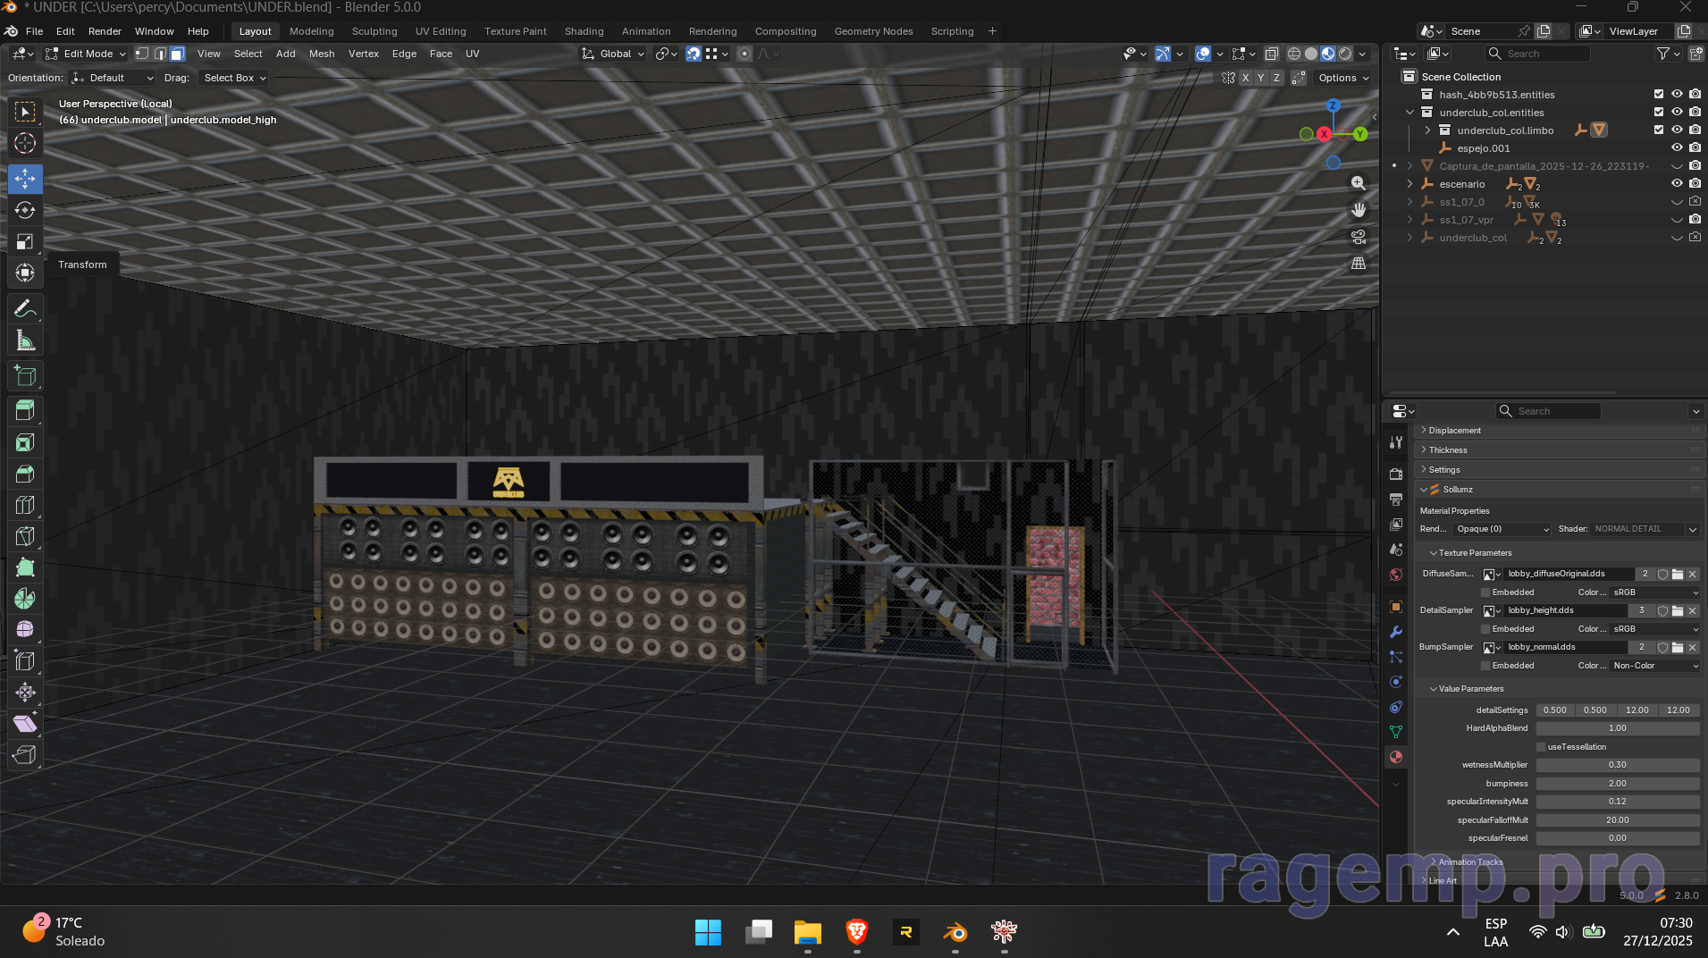Click the Options button in the viewport header

1342,78
